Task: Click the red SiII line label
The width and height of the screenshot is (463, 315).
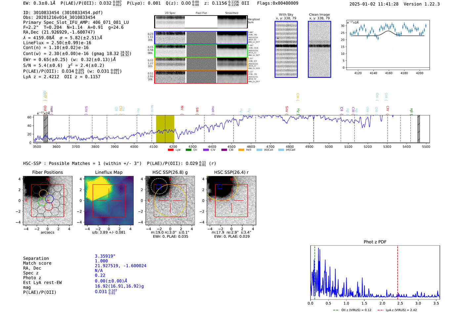Action: point(197,110)
